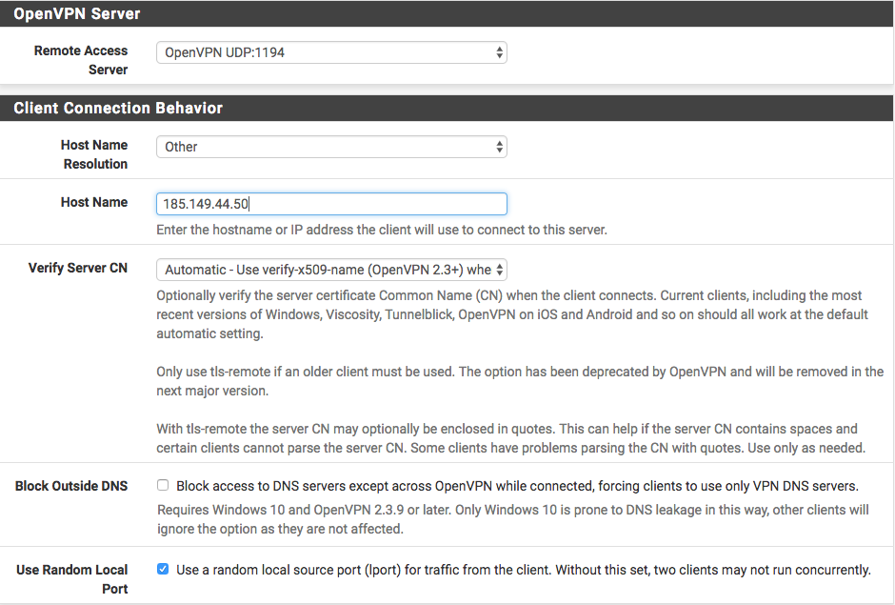The image size is (895, 605).
Task: Click the OpenVPN Server panel header
Action: pyautogui.click(x=77, y=14)
